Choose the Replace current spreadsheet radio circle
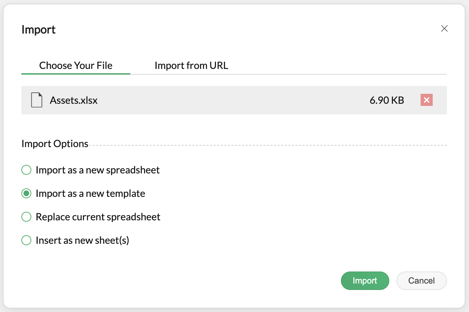 point(26,217)
